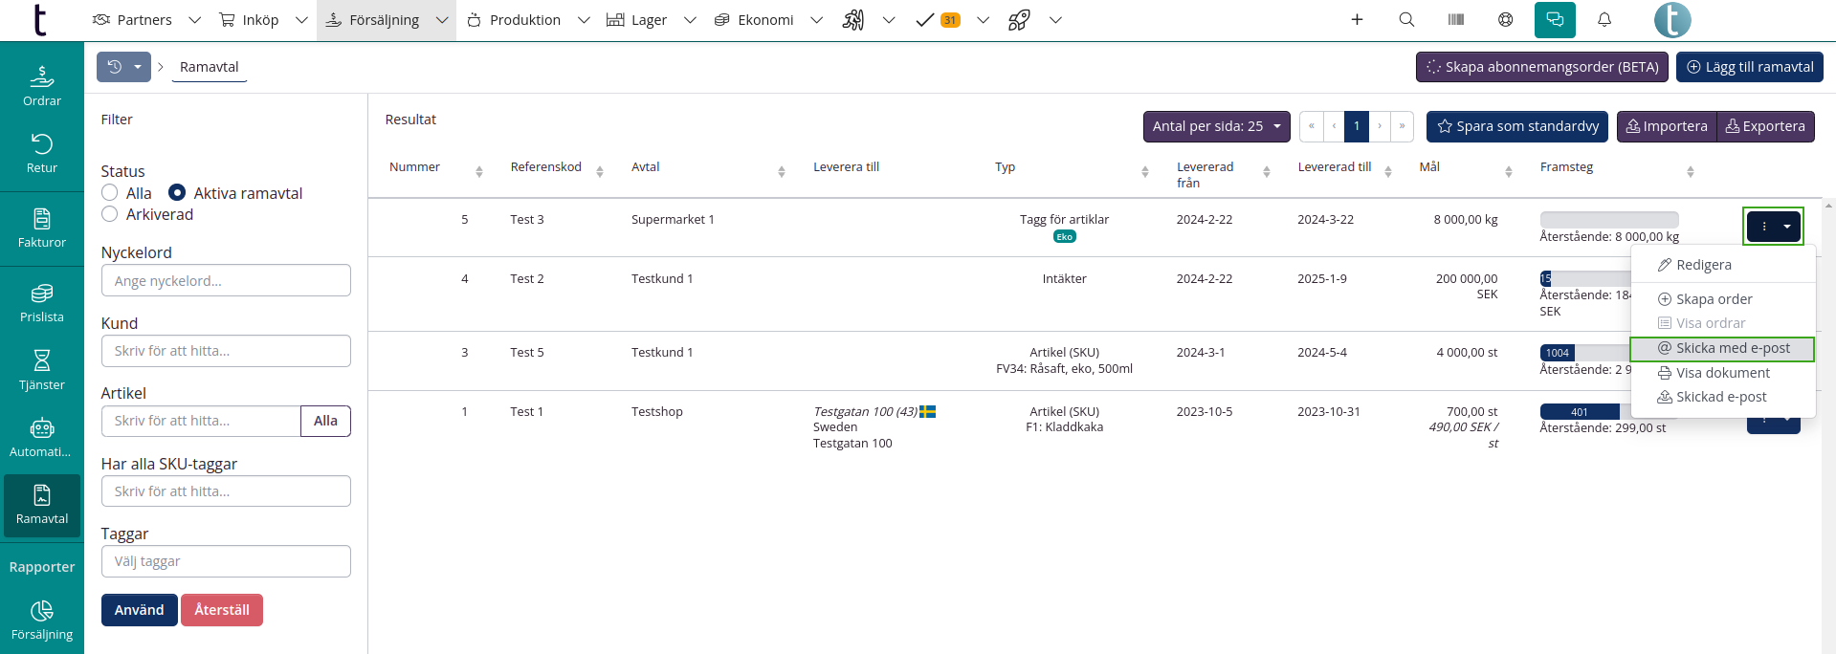Open Fakturor from the sidebar

point(42,228)
